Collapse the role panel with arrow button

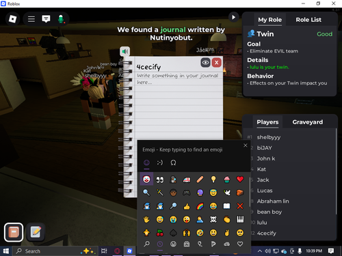pyautogui.click(x=233, y=17)
